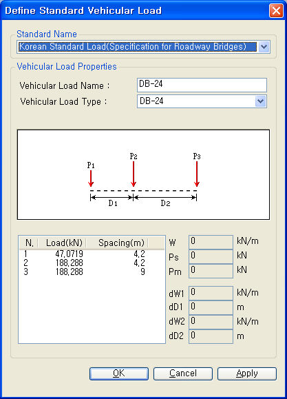Close the Define Standard Vehicular Load dialog
This screenshot has width=287, height=399.
[x=276, y=11]
